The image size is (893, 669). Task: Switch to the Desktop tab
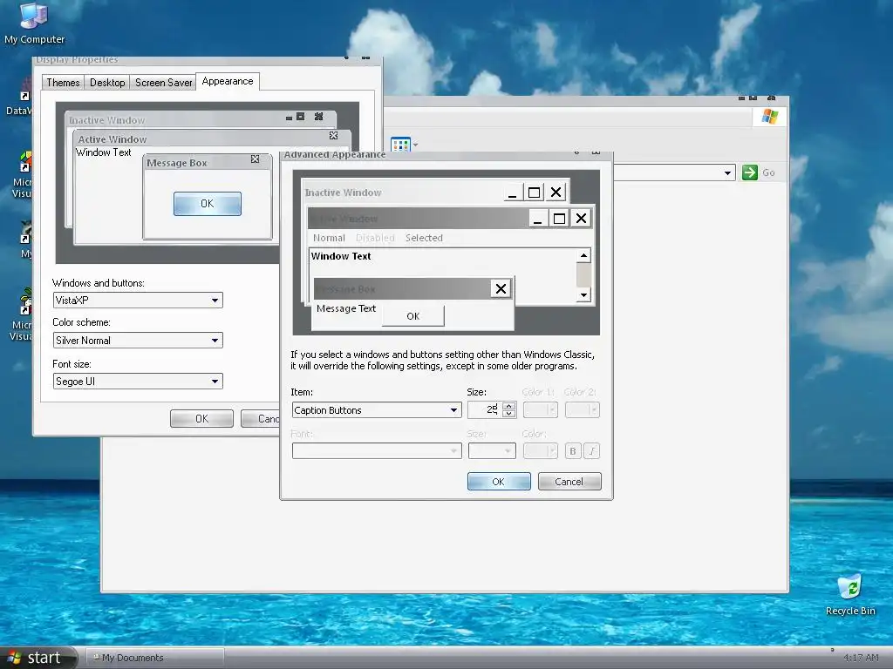click(107, 83)
